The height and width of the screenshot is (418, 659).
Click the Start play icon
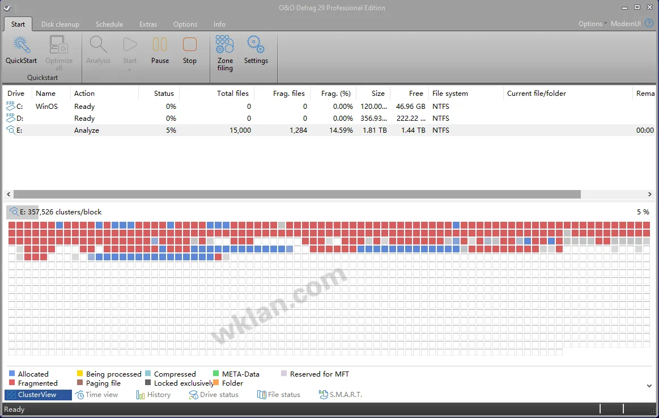(130, 45)
